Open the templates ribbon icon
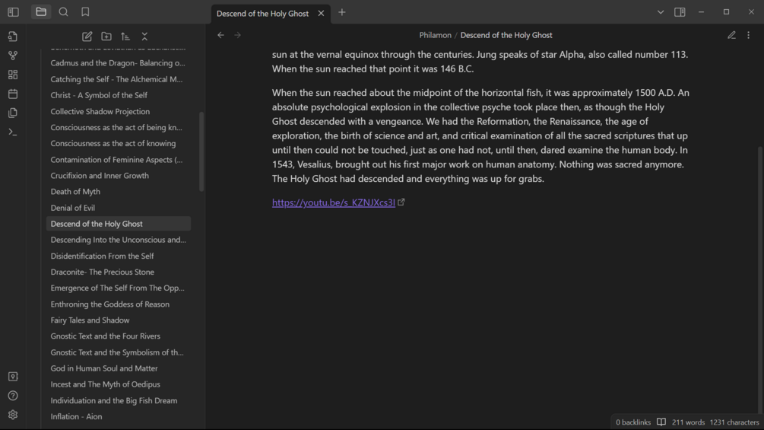The image size is (764, 430). pyautogui.click(x=13, y=113)
